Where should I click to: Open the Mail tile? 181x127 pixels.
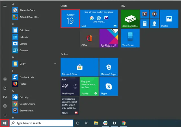pyautogui.click(x=99, y=19)
